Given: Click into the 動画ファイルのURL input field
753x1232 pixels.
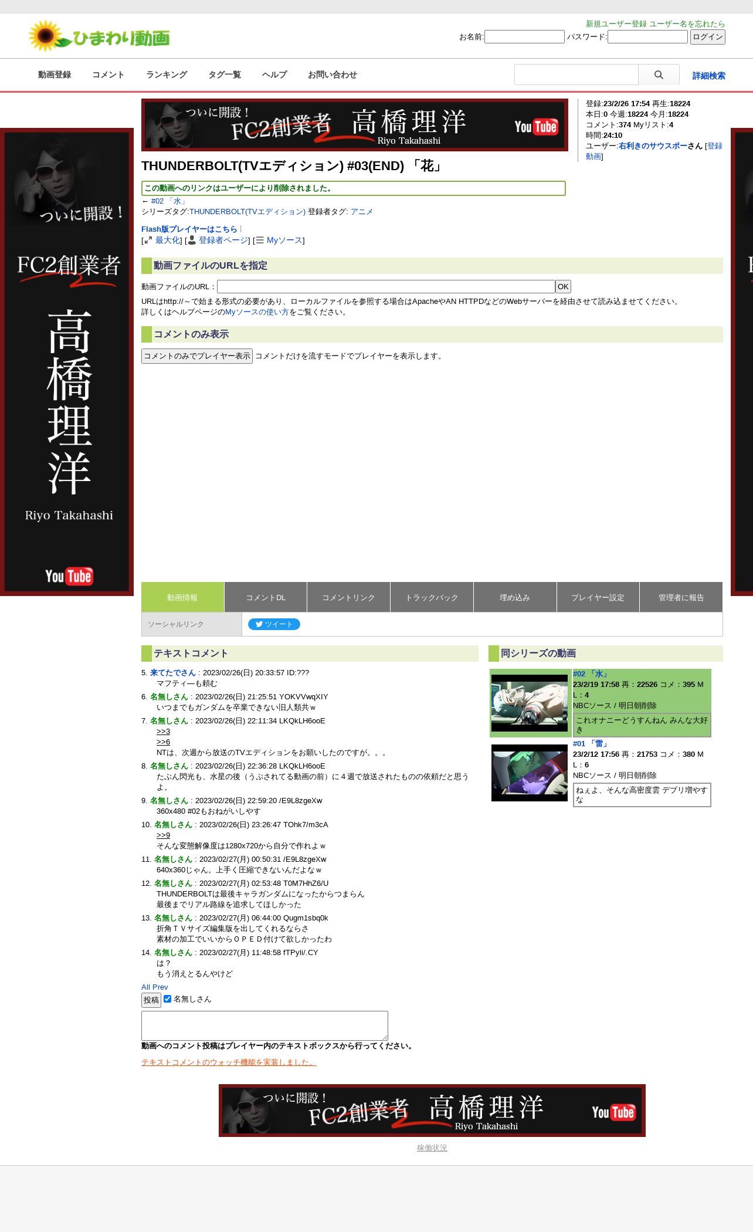Looking at the screenshot, I should [x=386, y=287].
